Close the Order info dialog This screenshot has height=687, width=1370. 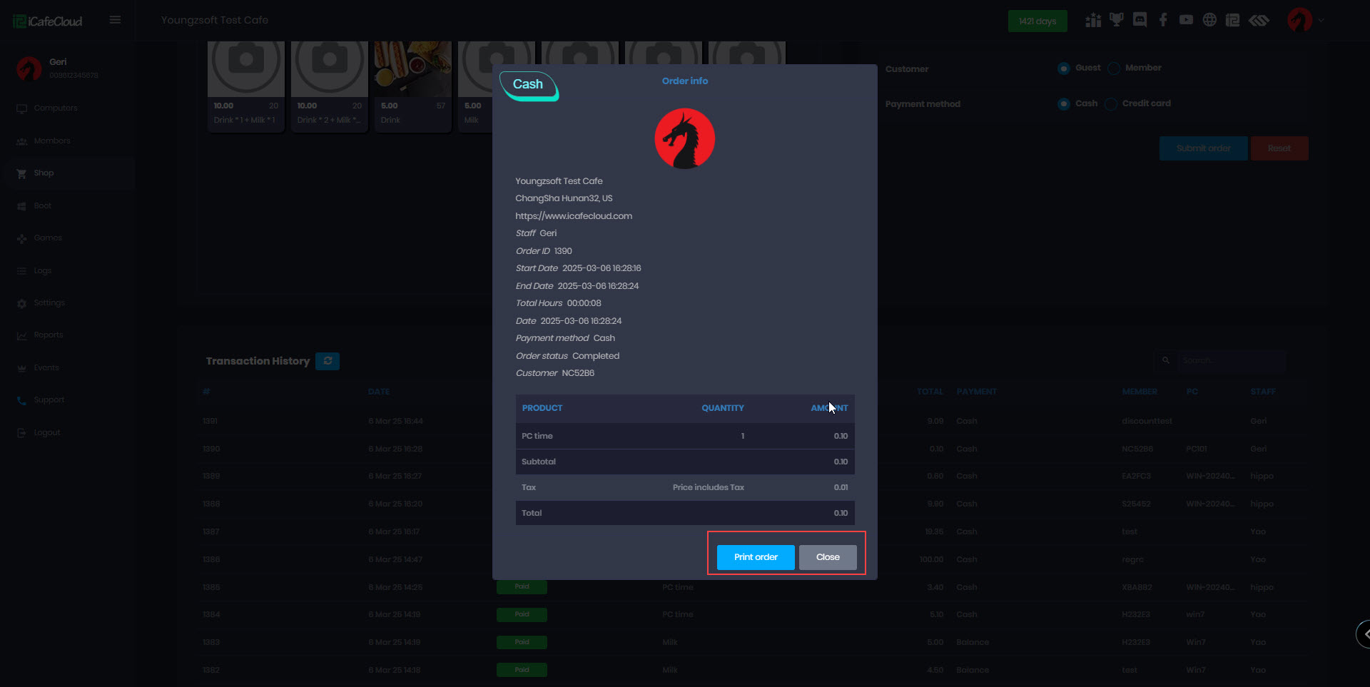point(828,557)
